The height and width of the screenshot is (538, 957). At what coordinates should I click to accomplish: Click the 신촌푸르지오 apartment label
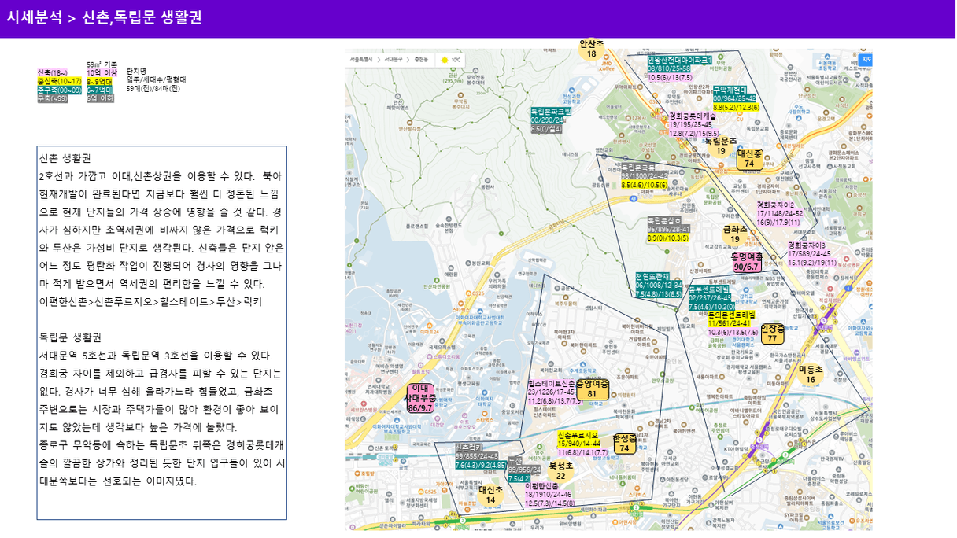(578, 435)
